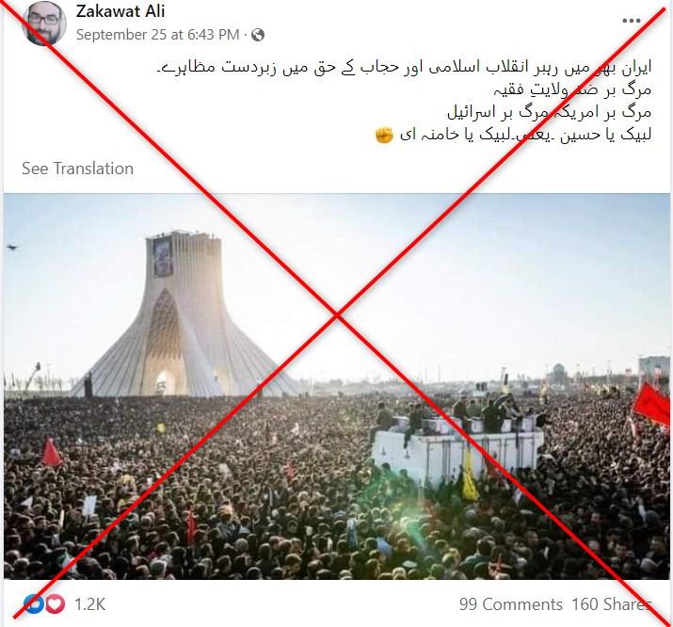Image resolution: width=673 pixels, height=627 pixels.
Task: Click the last Urdu line mentioning Khamenei
Action: pyautogui.click(x=513, y=136)
